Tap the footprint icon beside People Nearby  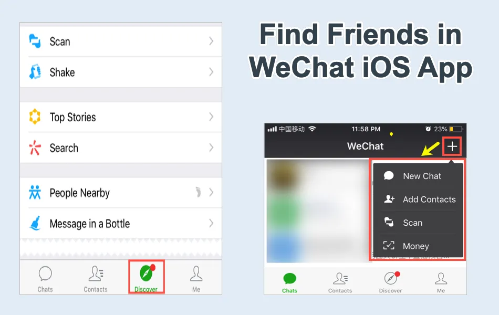pyautogui.click(x=198, y=192)
